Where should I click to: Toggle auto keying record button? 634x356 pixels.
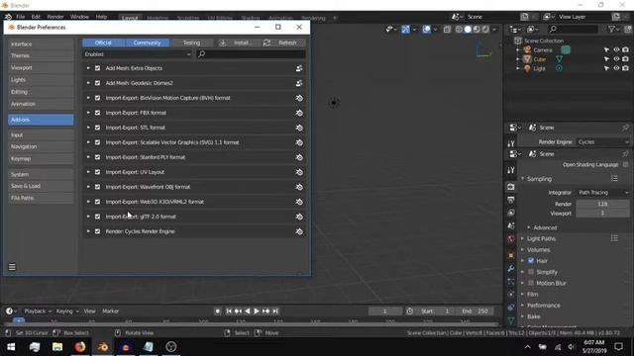pos(218,311)
